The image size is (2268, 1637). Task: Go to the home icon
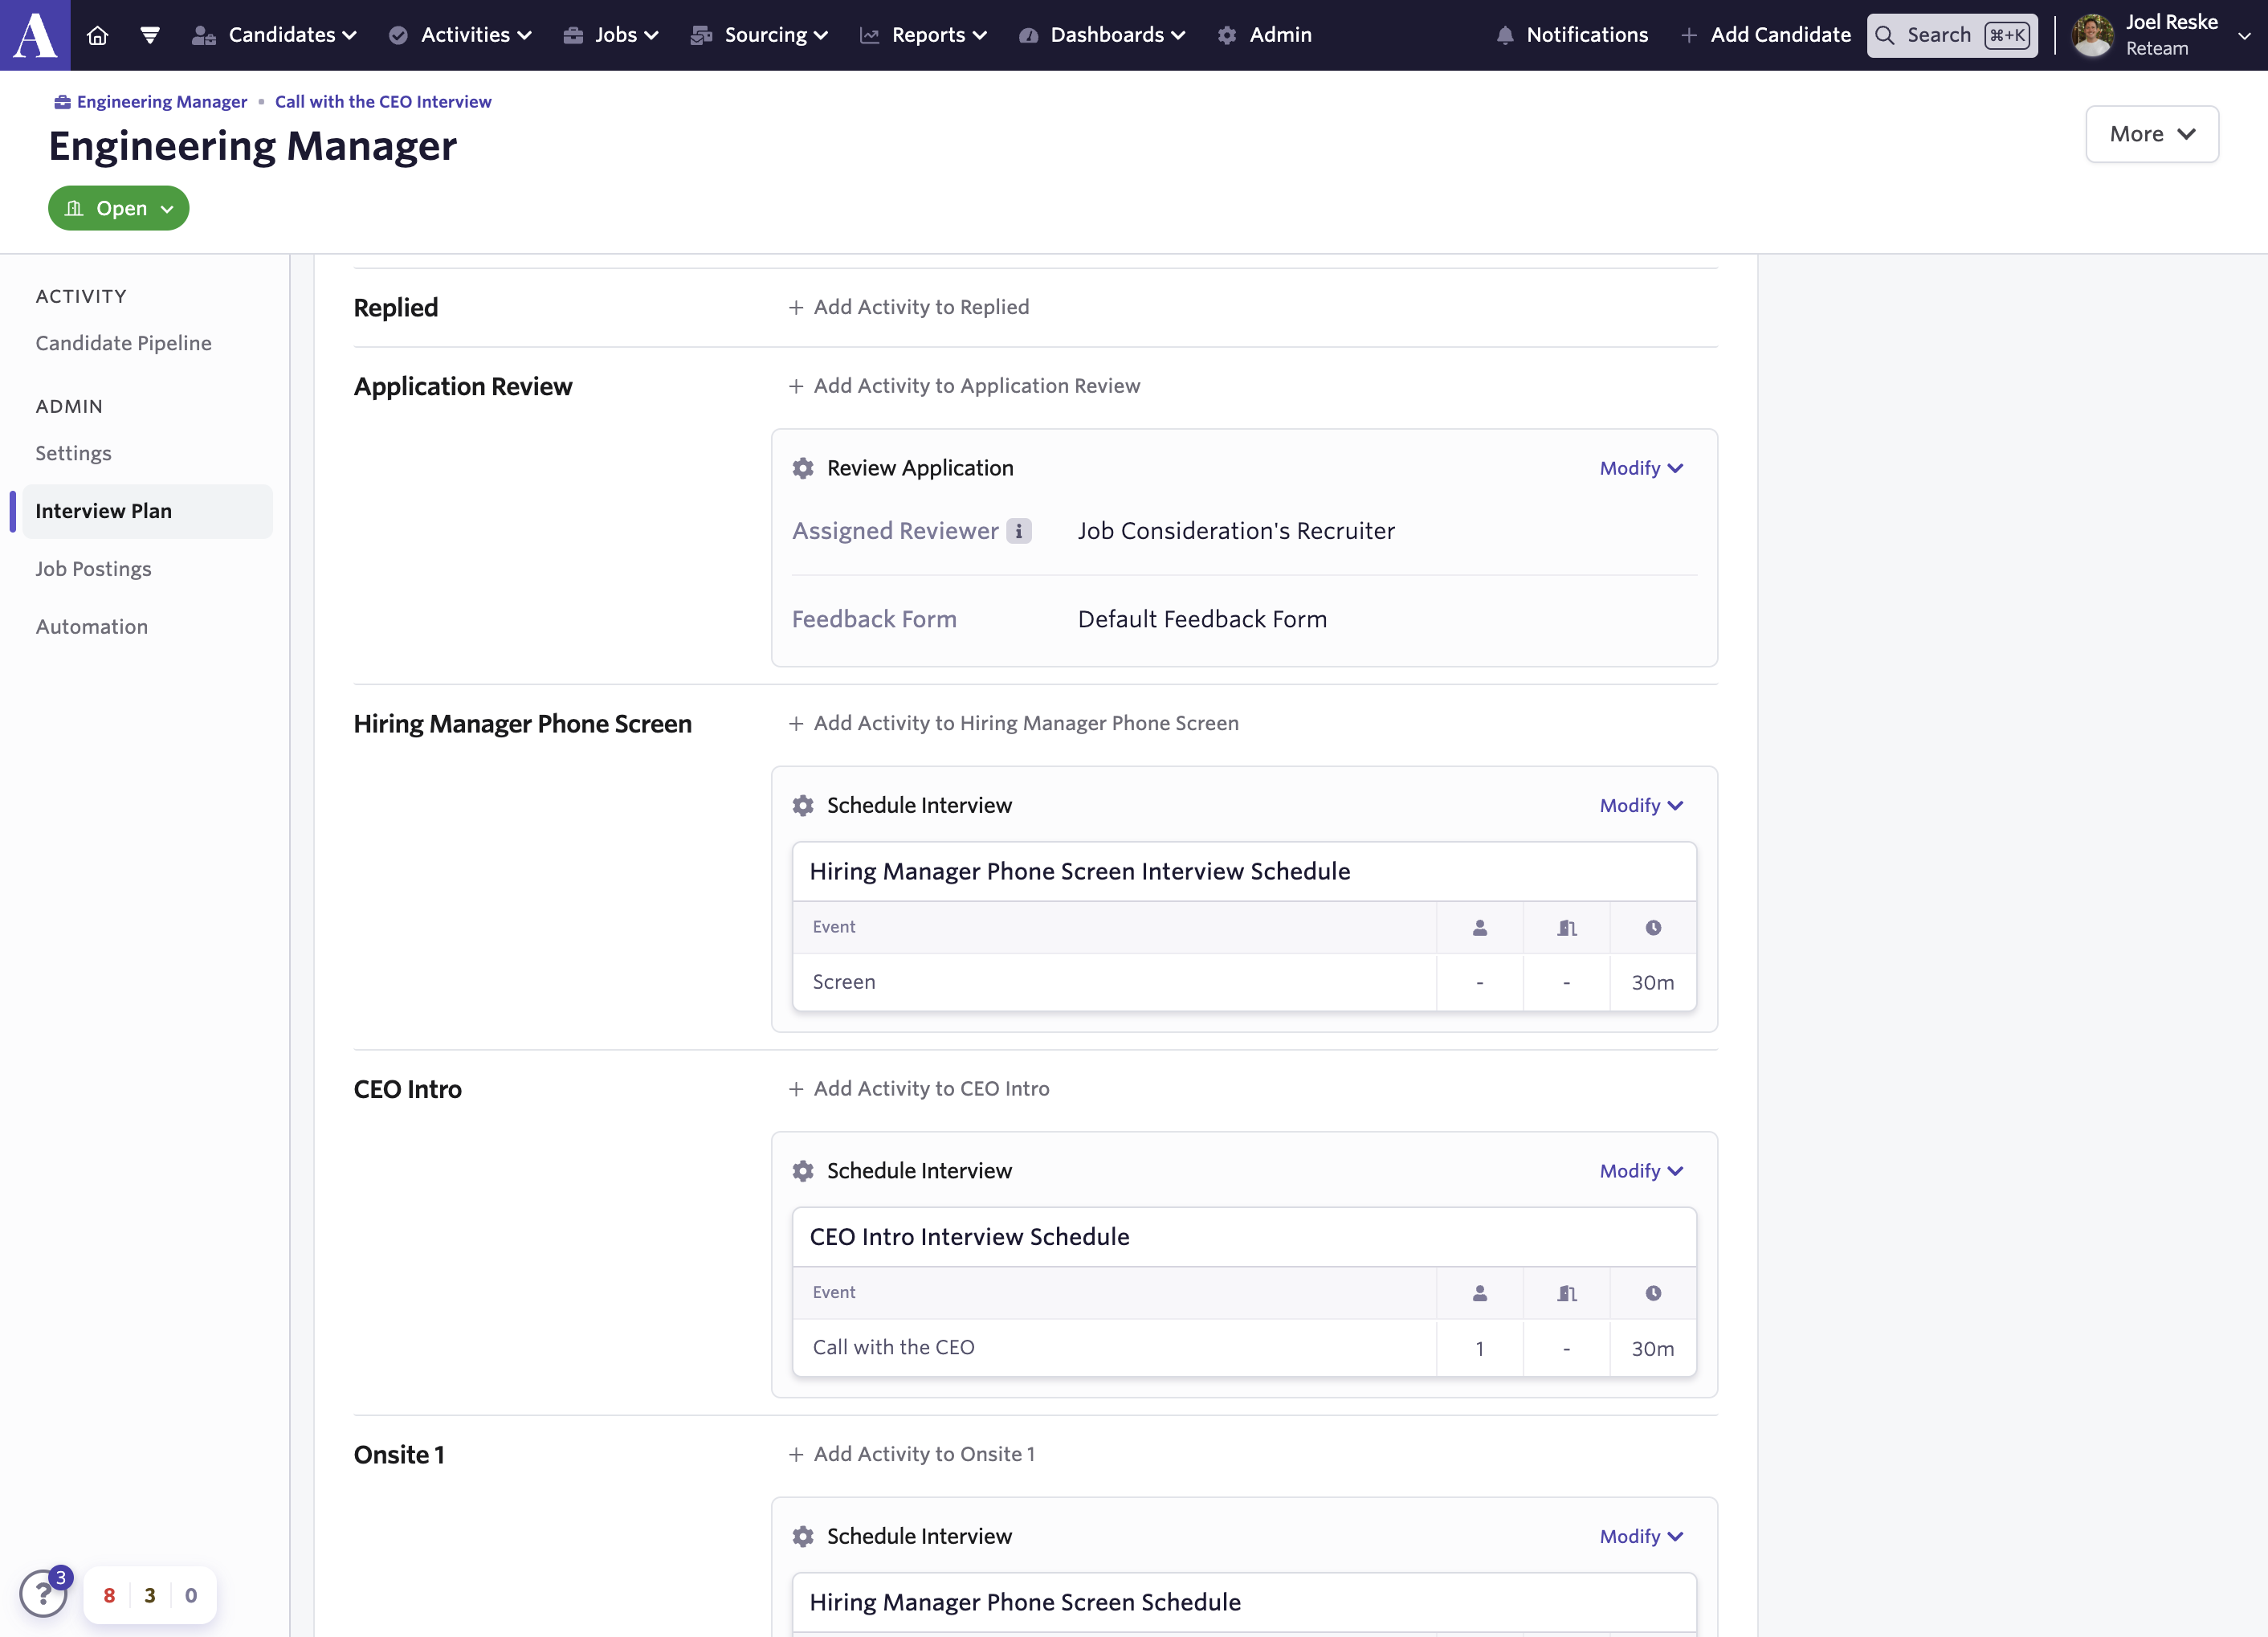97,35
